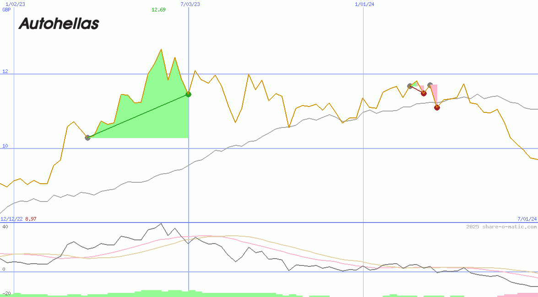The width and height of the screenshot is (538, 297).
Task: Click the 12 price axis label
Action: click(x=5, y=71)
